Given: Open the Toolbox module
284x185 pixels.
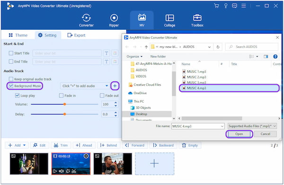Looking at the screenshot, I should click(x=197, y=20).
